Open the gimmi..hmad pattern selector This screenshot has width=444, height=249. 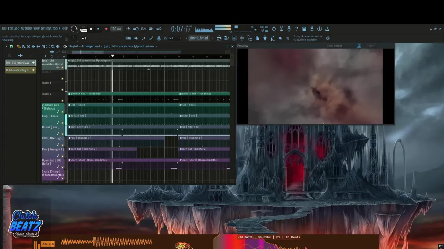[199, 38]
